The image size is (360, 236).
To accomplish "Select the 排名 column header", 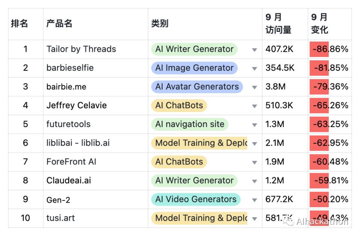I will pyautogui.click(x=19, y=24).
